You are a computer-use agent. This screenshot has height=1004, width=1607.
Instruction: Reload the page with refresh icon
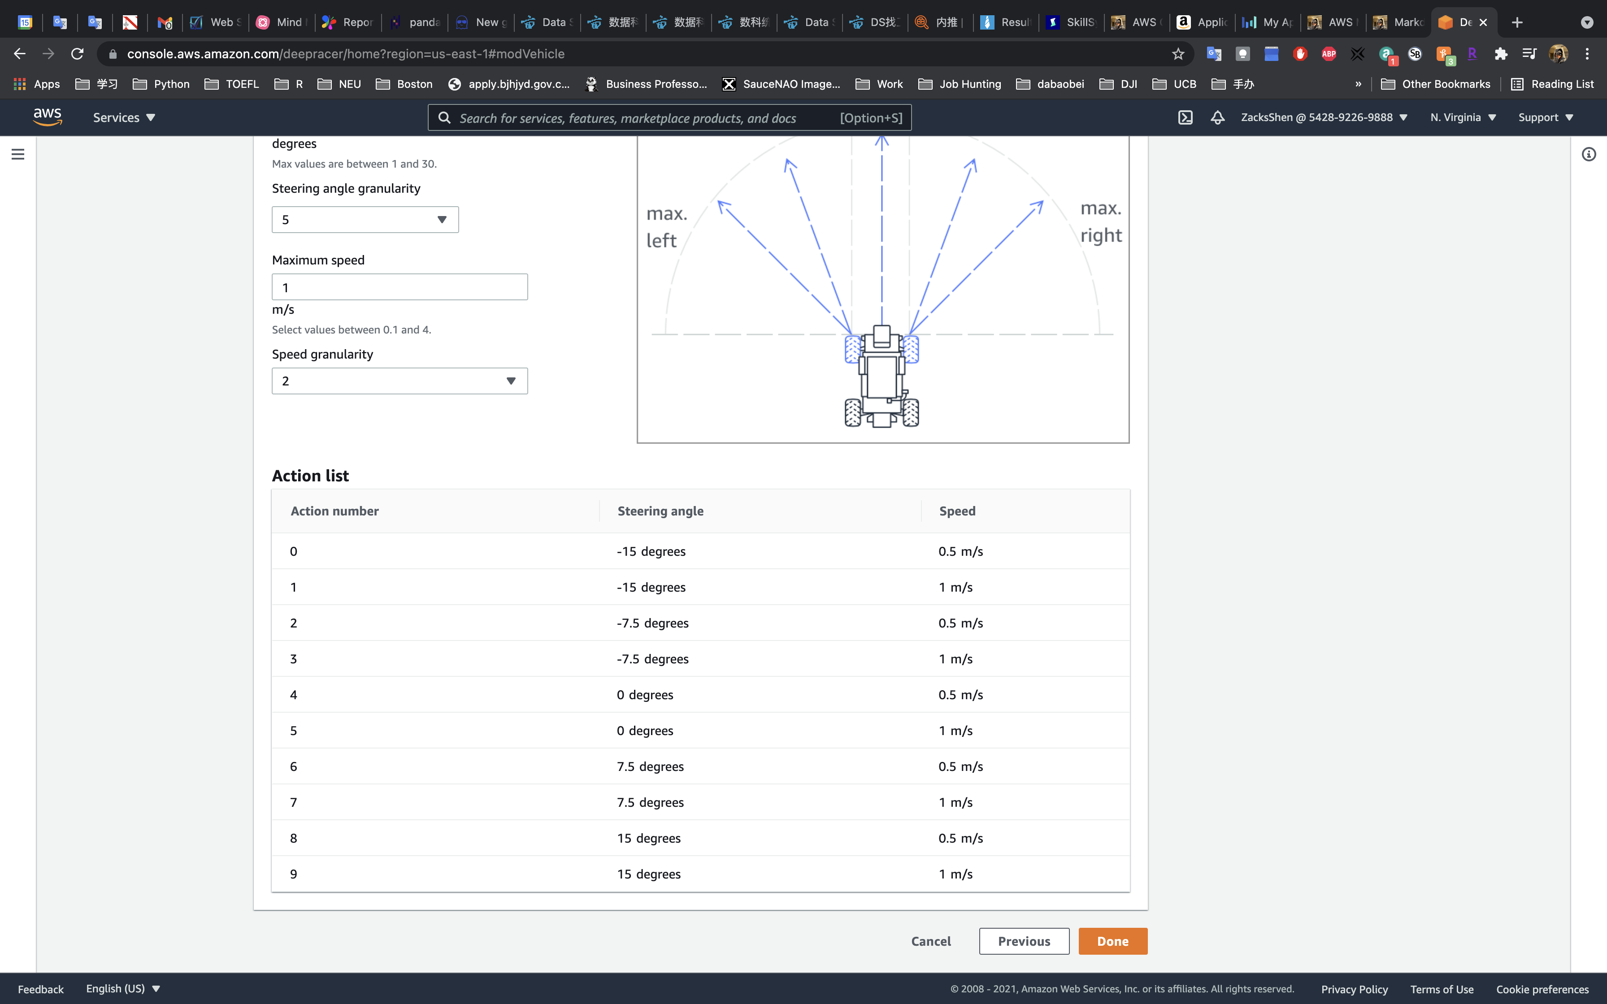[77, 54]
